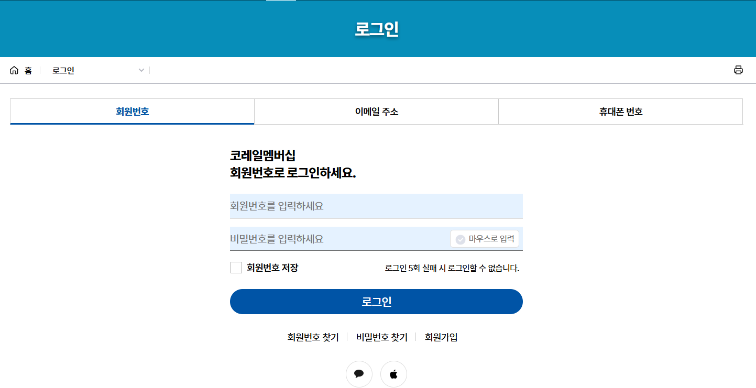Image resolution: width=756 pixels, height=388 pixels.
Task: Print the page with printer icon
Action: click(x=738, y=70)
